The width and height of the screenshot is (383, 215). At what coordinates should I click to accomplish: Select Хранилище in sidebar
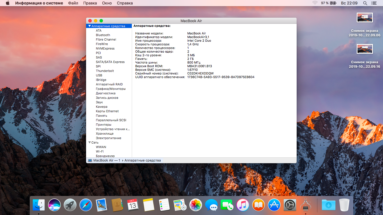click(x=105, y=134)
